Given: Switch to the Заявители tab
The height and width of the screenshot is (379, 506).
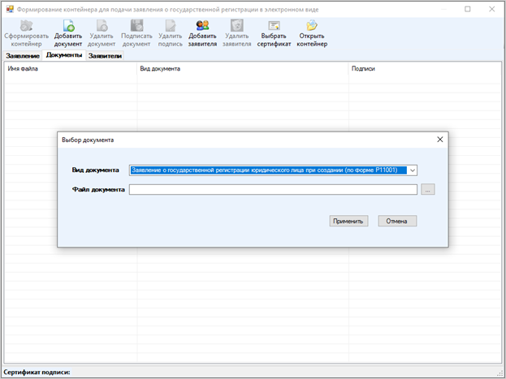Looking at the screenshot, I should point(106,56).
